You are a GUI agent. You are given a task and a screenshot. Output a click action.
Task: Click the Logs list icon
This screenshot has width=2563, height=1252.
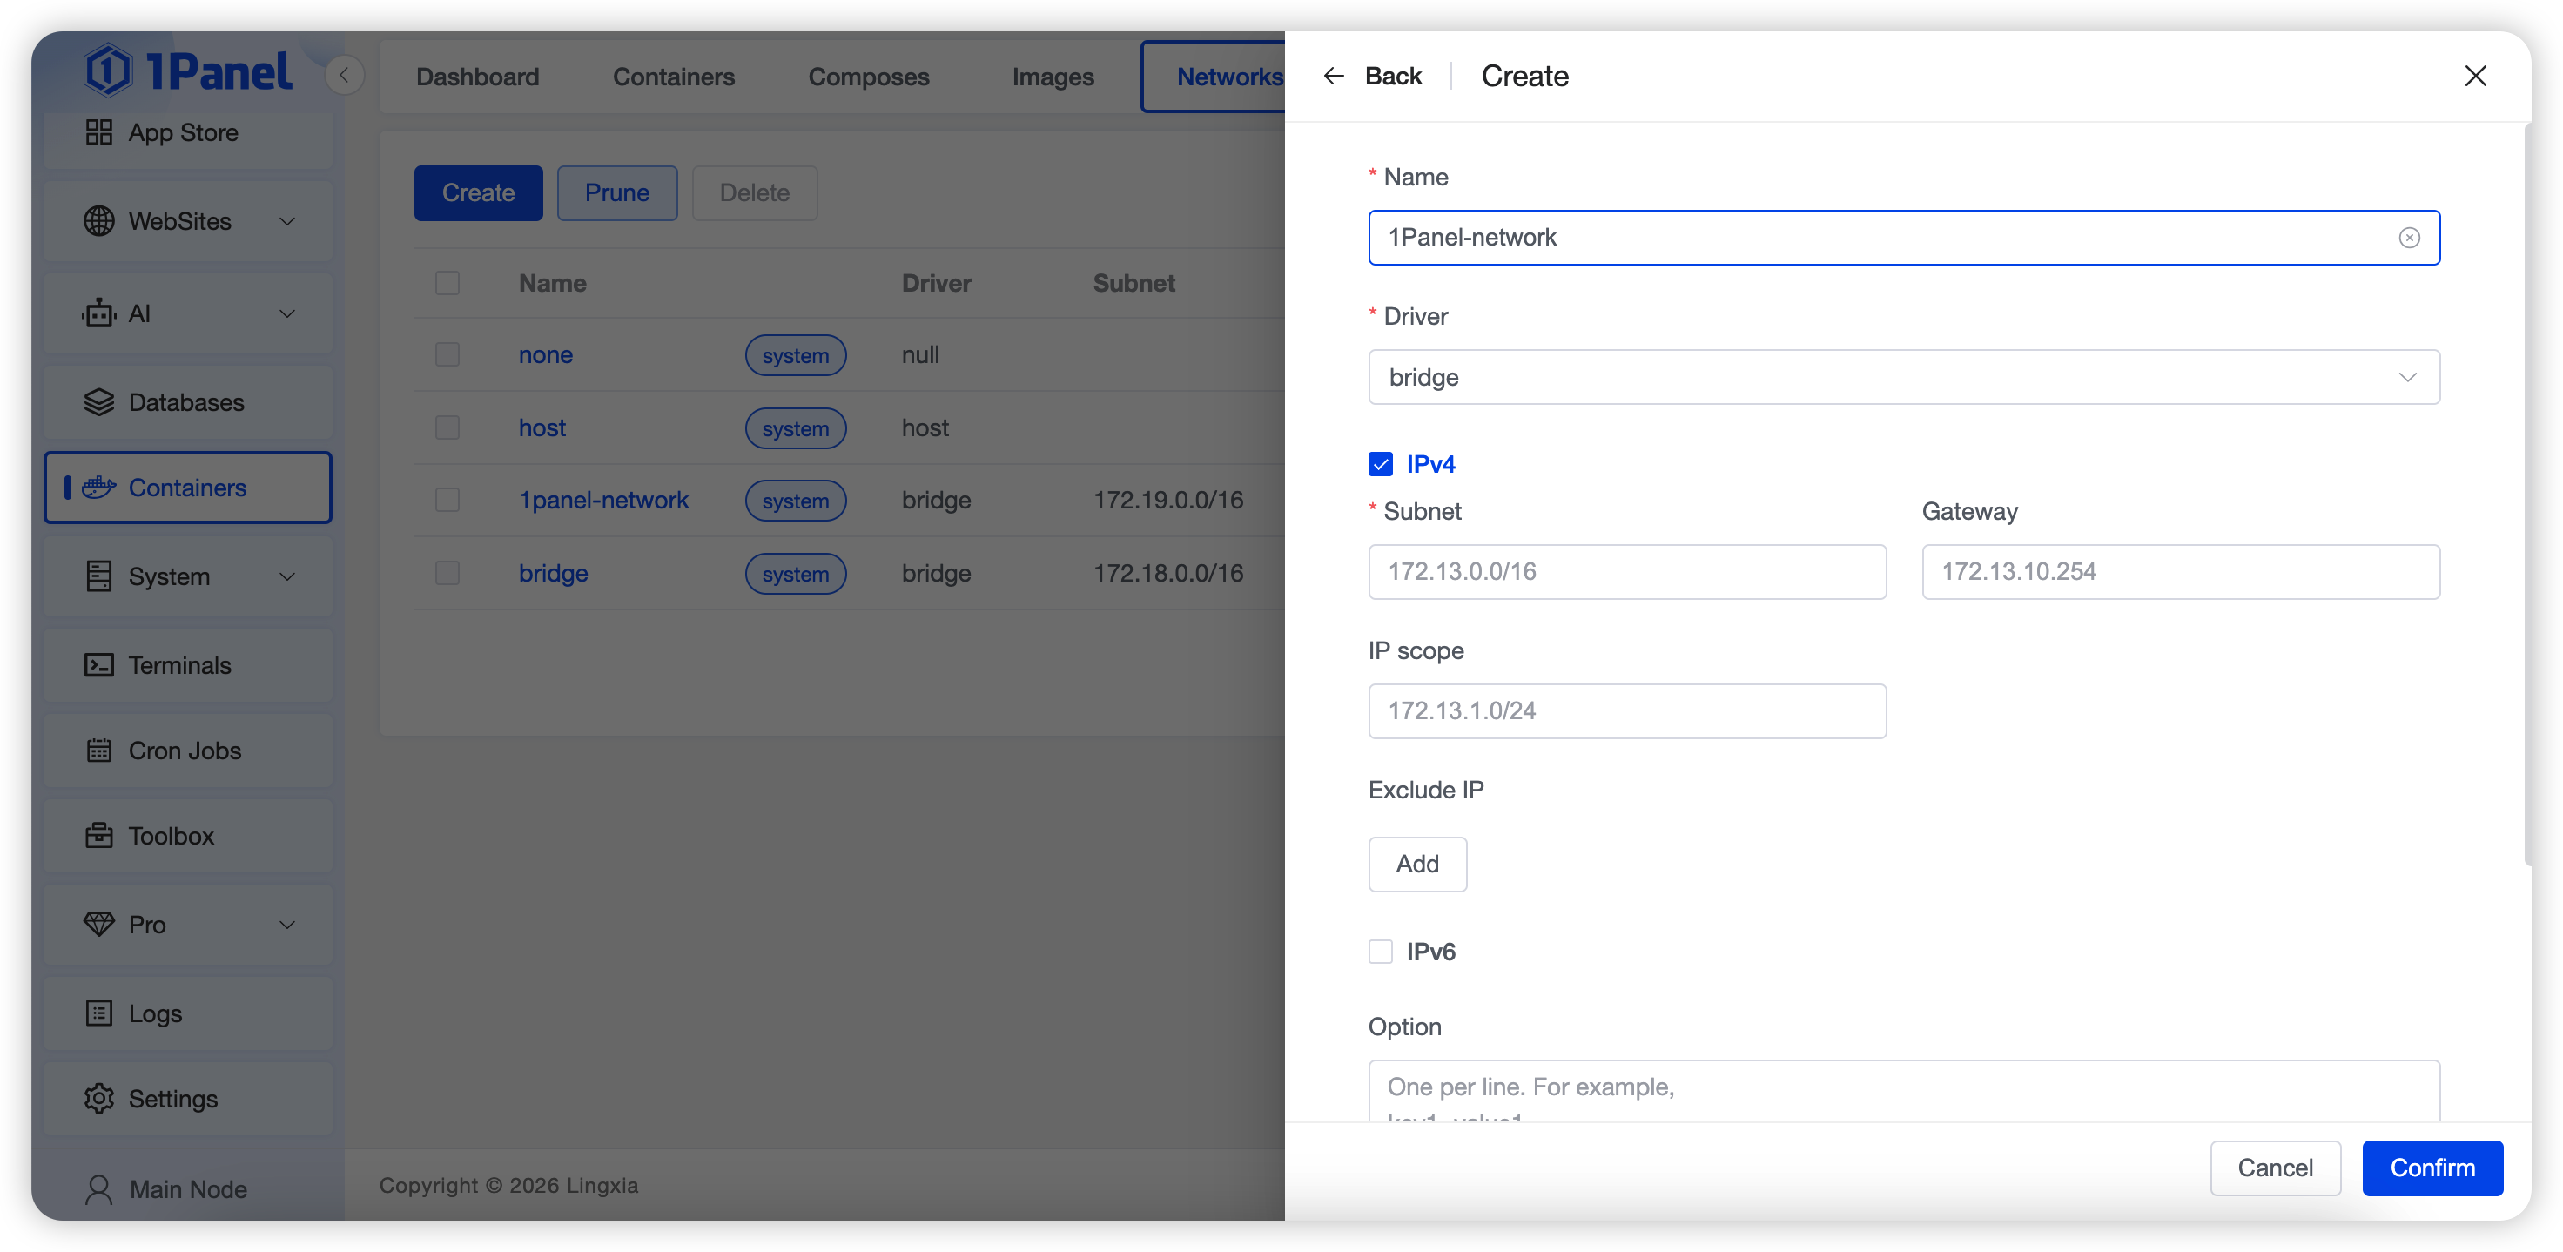(x=98, y=1013)
